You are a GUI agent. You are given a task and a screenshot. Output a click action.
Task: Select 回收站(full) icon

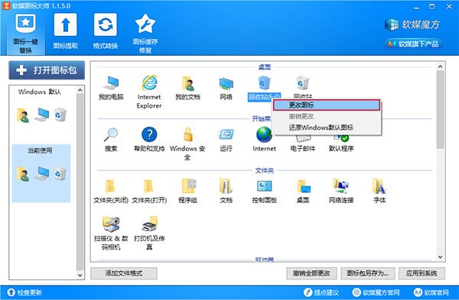264,88
